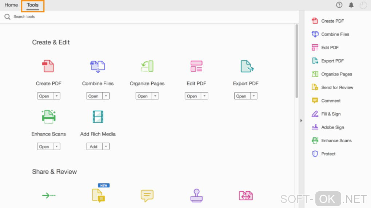The height and width of the screenshot is (208, 371).
Task: Select Comment in right sidebar
Action: tap(326, 101)
